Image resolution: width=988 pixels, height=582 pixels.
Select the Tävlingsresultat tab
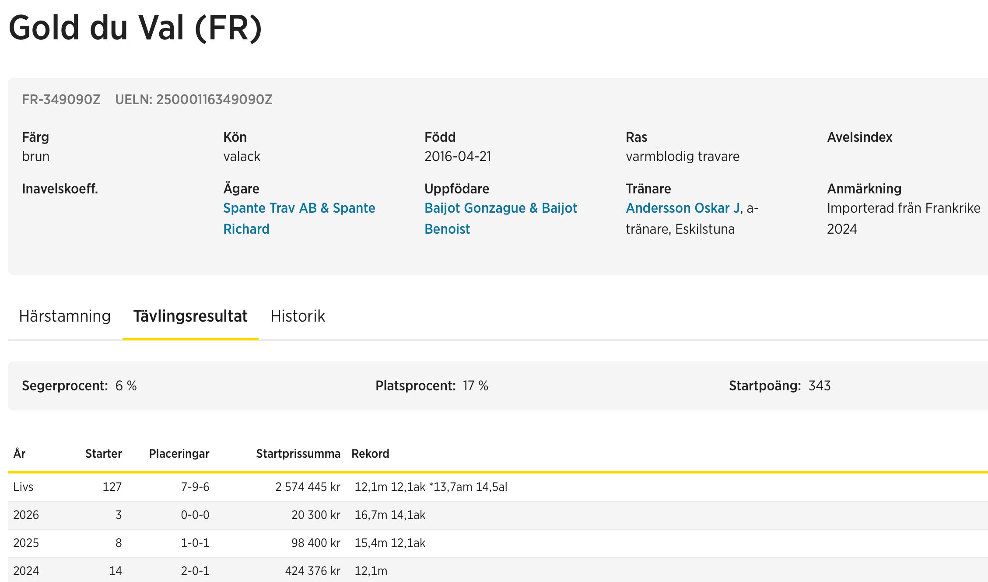click(x=190, y=316)
